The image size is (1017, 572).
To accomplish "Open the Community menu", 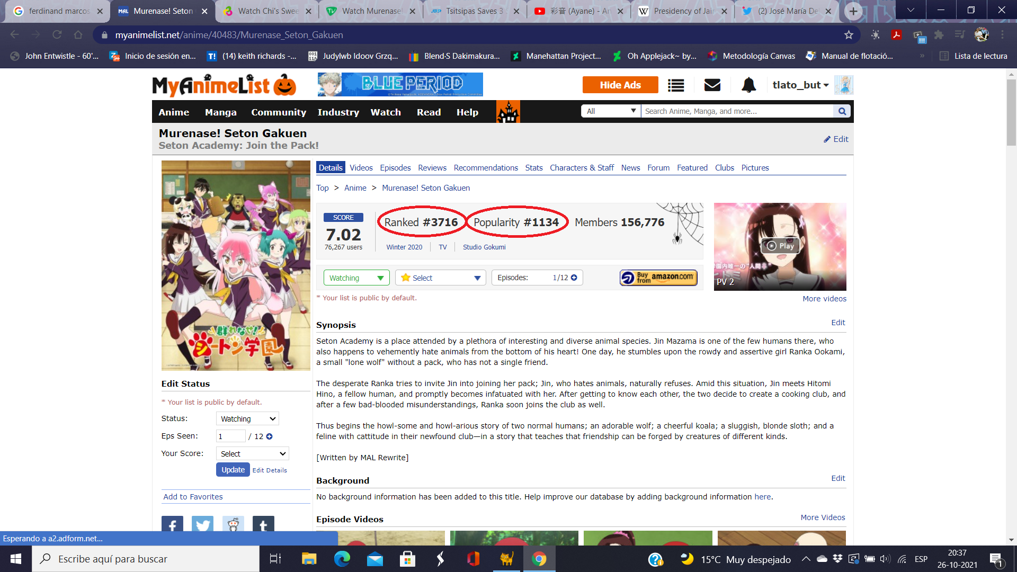I will pos(279,112).
